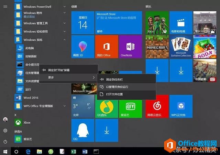The width and height of the screenshot is (220, 155).
Task: Choose 打开文件位置 in the submenu
Action: pyautogui.click(x=126, y=94)
